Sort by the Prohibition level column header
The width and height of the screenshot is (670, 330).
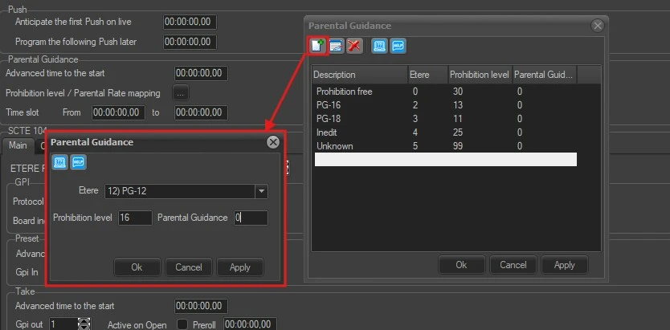(480, 75)
